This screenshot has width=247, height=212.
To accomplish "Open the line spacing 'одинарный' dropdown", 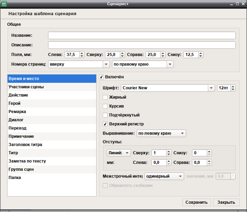I will [x=164, y=176].
